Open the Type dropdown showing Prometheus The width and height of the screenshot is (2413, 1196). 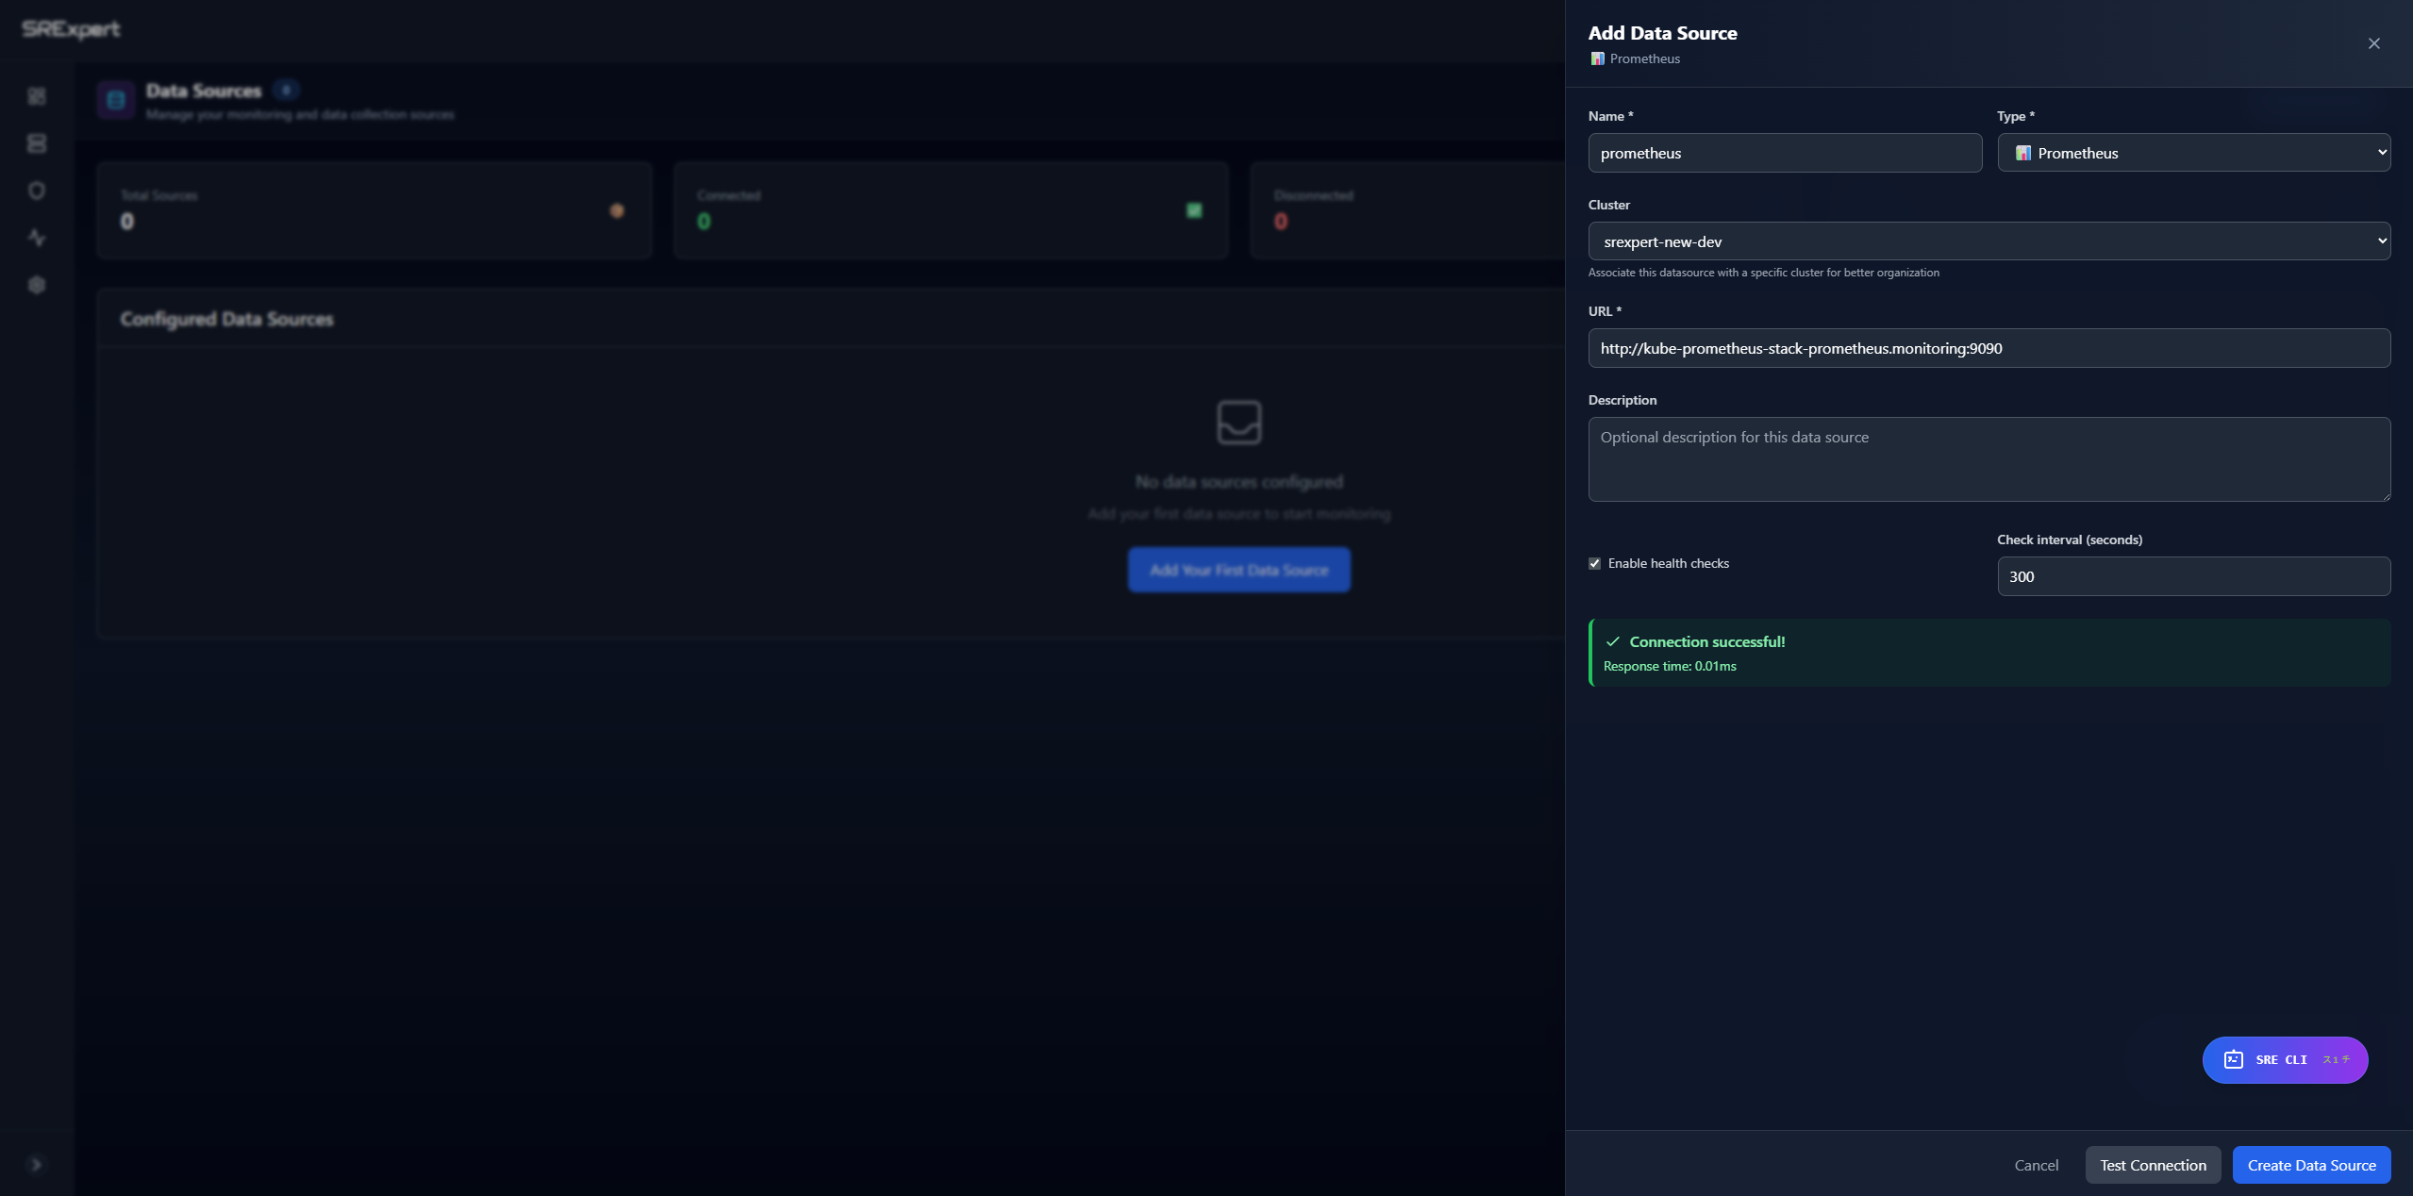click(2193, 152)
